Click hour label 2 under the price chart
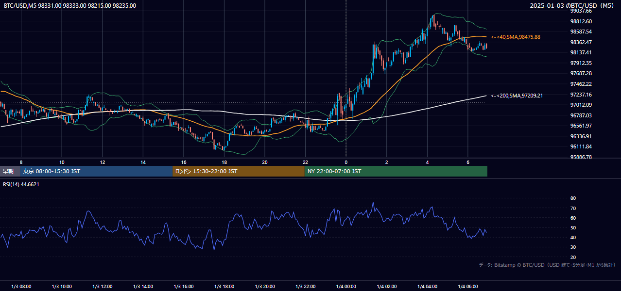 [386, 162]
